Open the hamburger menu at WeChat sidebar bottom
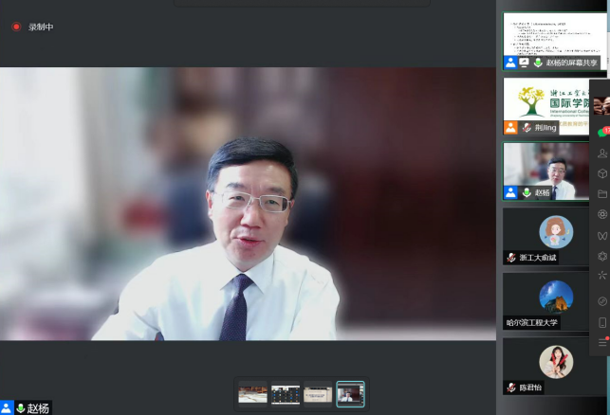Screen dimensions: 610x415 click(x=602, y=342)
